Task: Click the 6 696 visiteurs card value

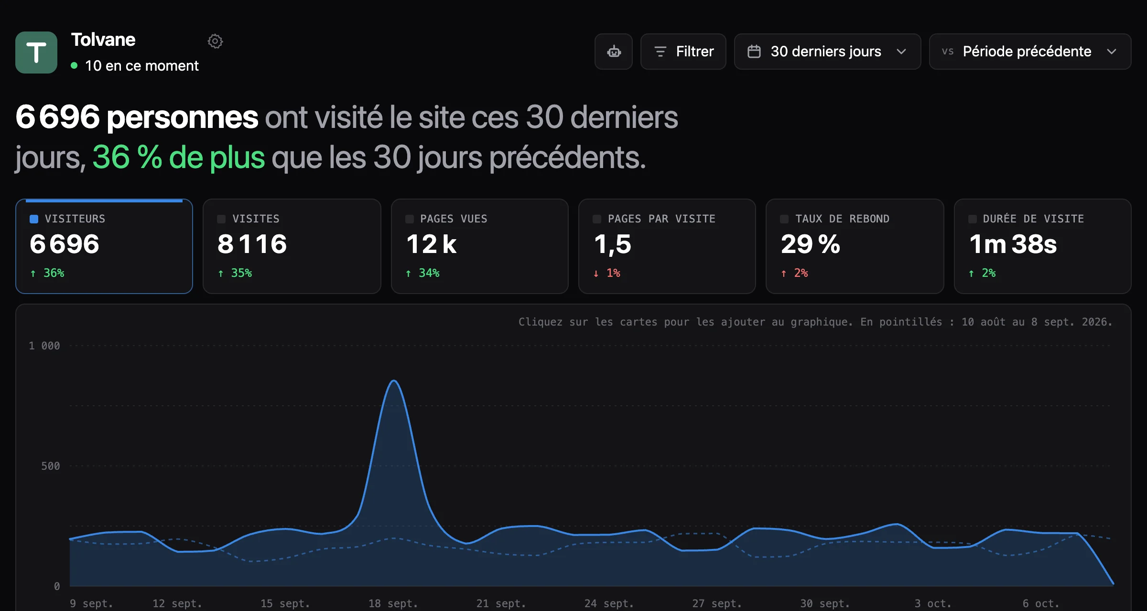Action: 65,244
